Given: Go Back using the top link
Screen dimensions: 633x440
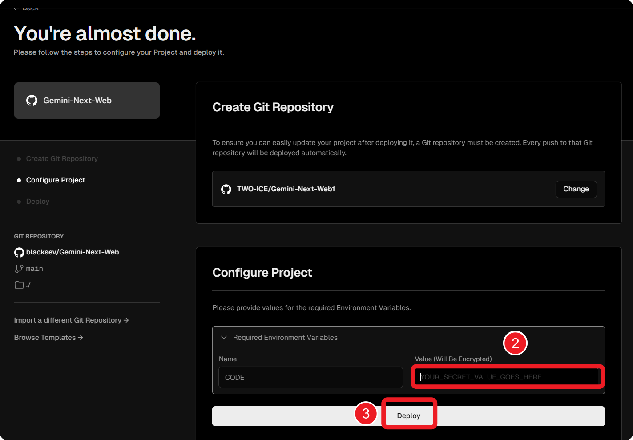Looking at the screenshot, I should 26,8.
